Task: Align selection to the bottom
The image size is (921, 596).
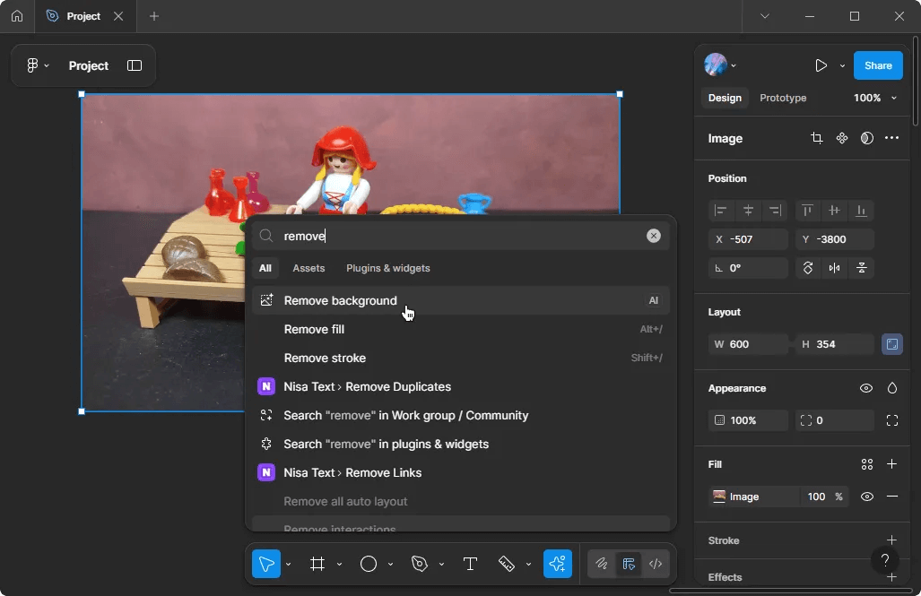Action: click(x=861, y=211)
